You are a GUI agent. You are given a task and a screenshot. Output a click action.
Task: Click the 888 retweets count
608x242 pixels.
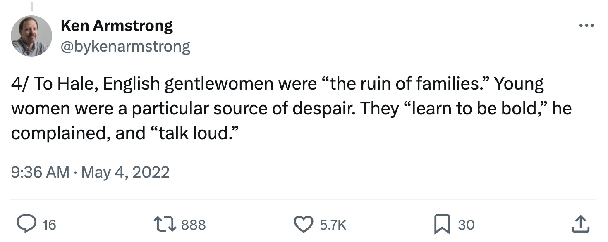click(x=193, y=225)
